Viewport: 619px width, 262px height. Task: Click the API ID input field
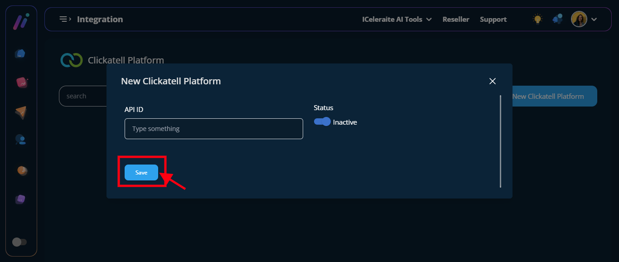pyautogui.click(x=213, y=129)
